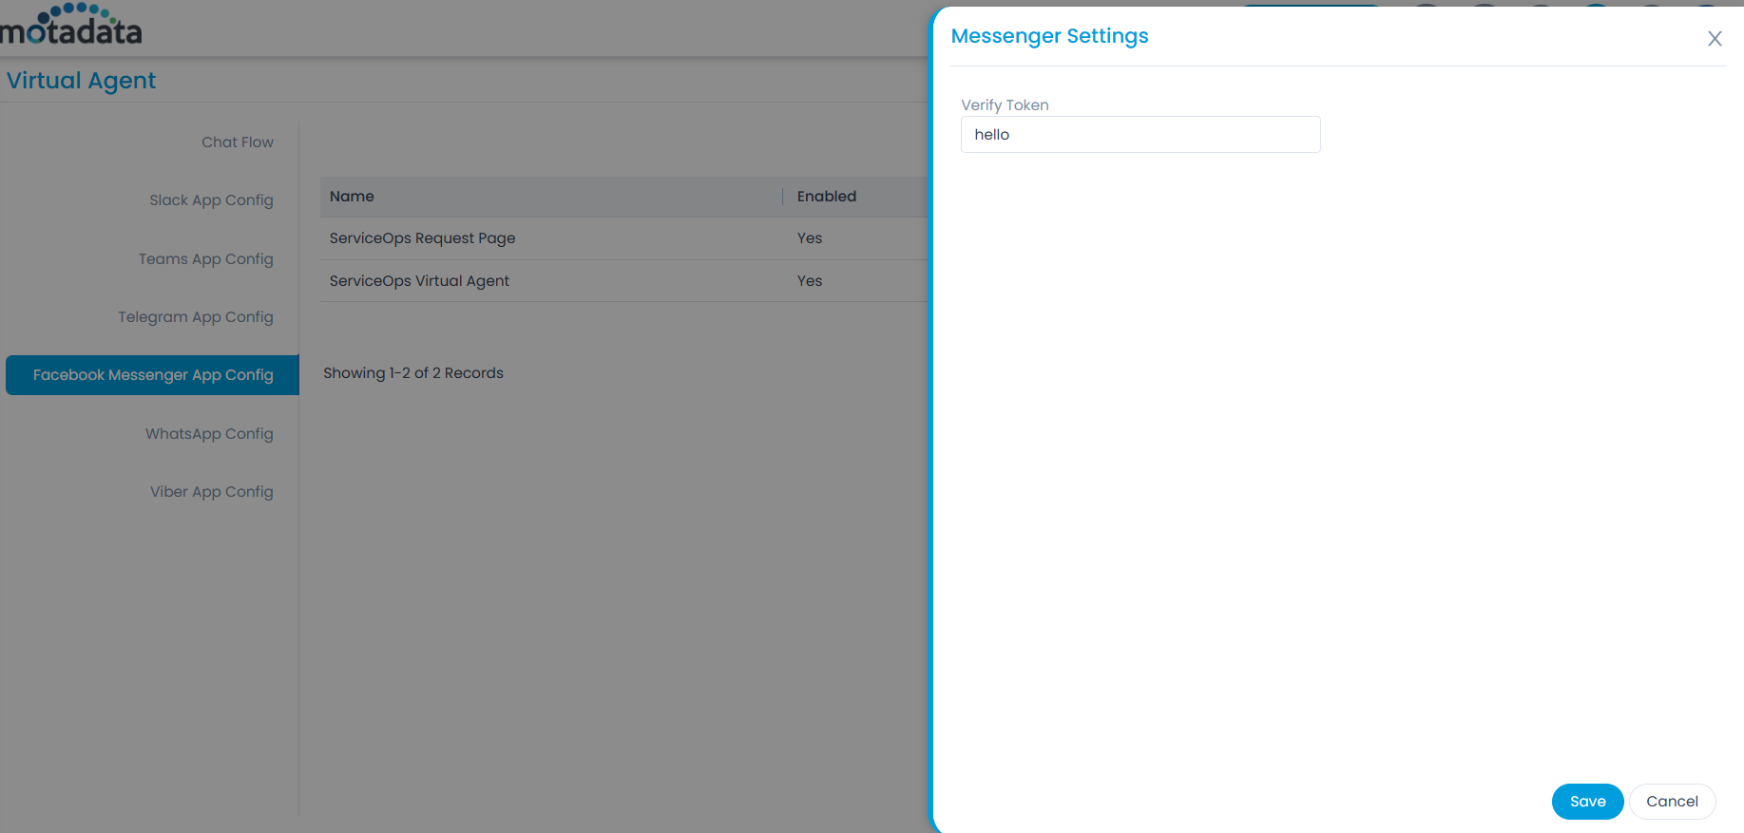Image resolution: width=1744 pixels, height=833 pixels.
Task: Select Telegram App Config
Action: click(x=195, y=317)
